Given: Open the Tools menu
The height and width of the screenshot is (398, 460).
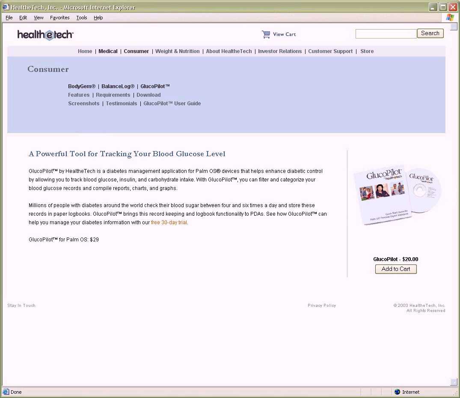Looking at the screenshot, I should 81,18.
